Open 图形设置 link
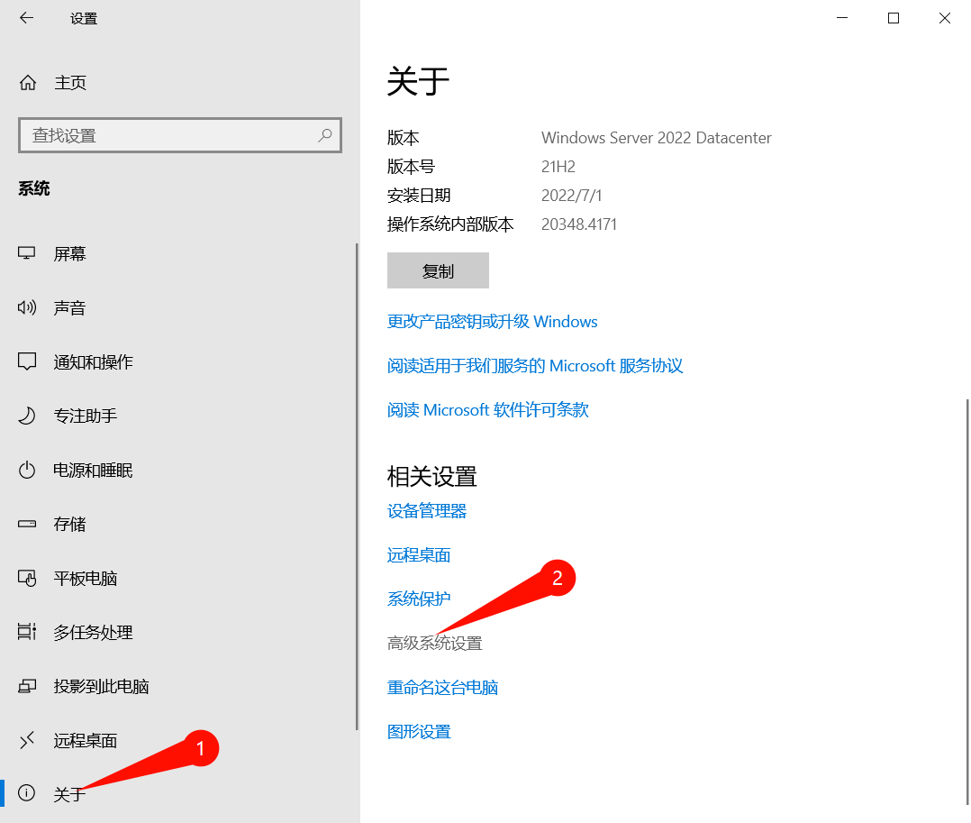971x823 pixels. pyautogui.click(x=419, y=731)
